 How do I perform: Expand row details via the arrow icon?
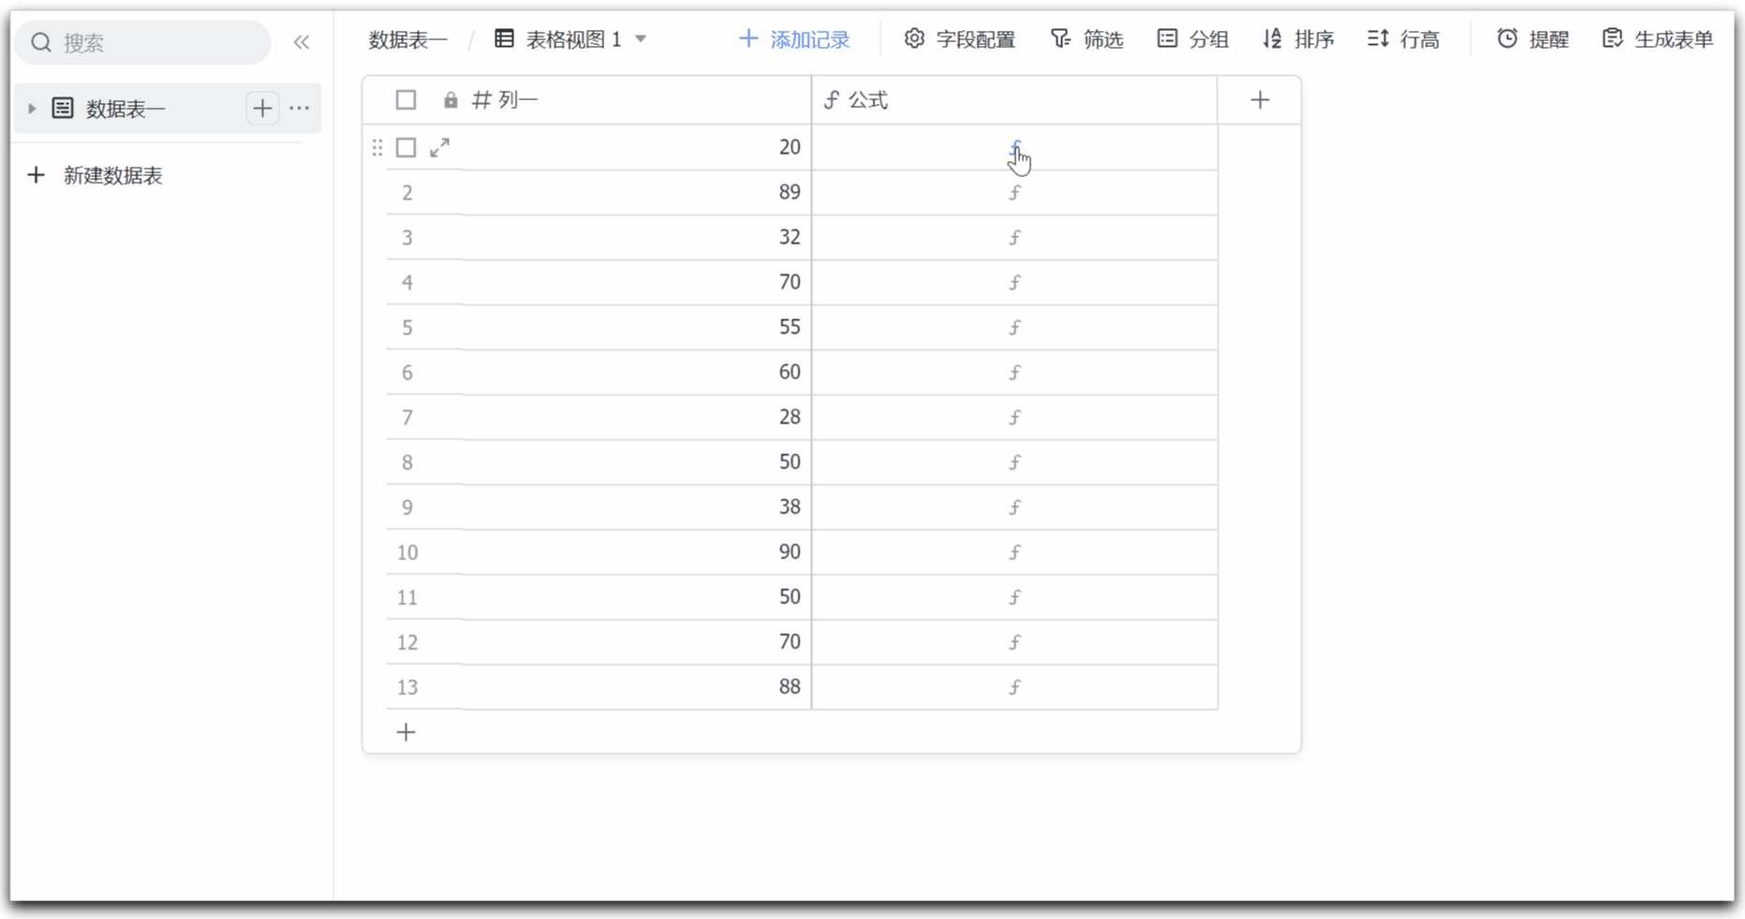[x=439, y=147]
